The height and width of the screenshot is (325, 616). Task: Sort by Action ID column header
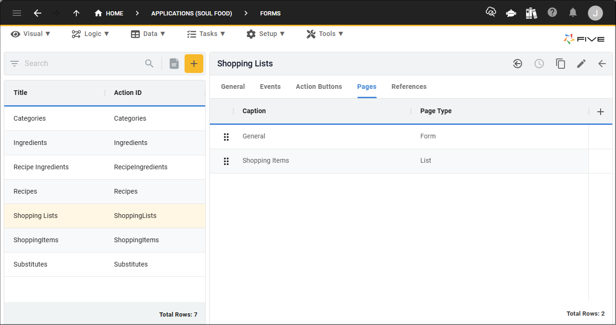(128, 93)
